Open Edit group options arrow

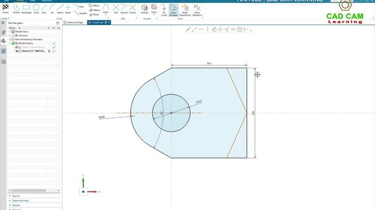coord(137,18)
